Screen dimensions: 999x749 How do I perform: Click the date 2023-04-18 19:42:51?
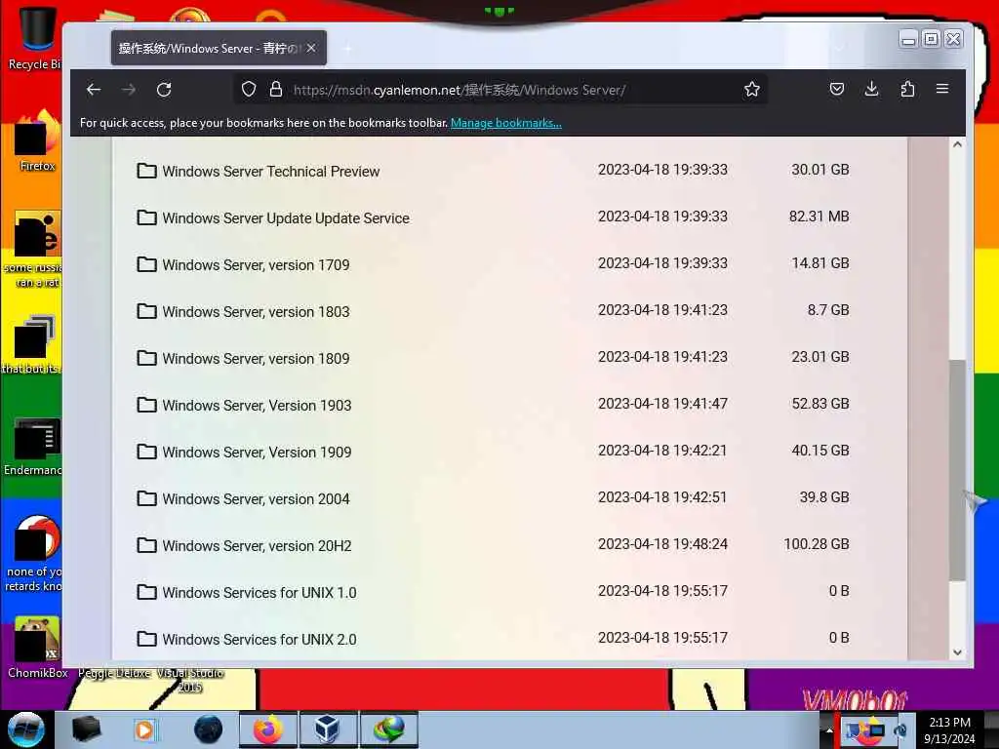point(662,497)
